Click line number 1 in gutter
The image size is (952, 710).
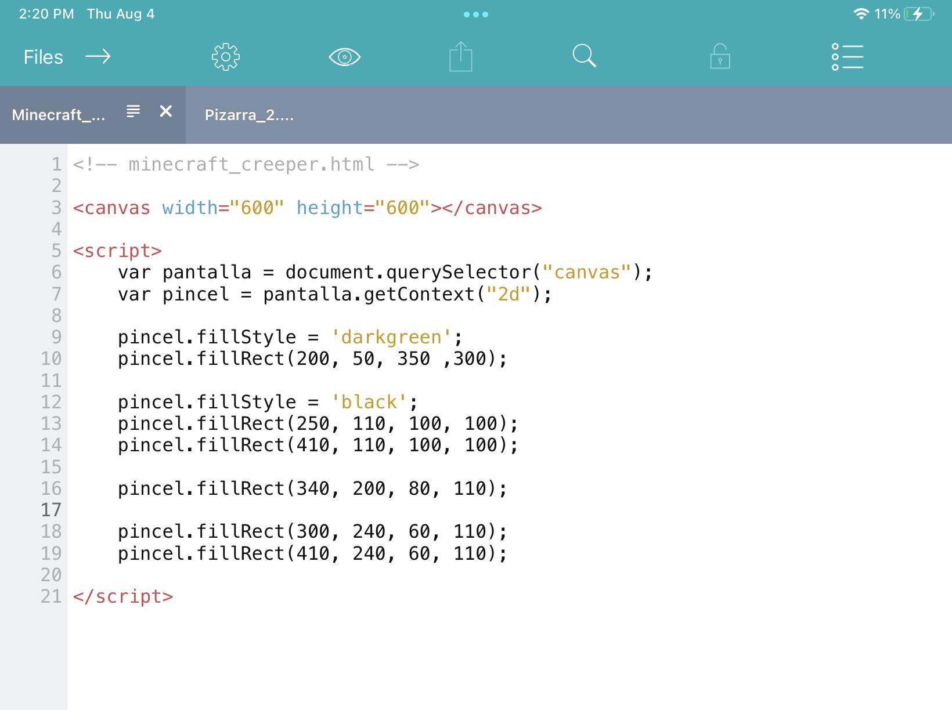click(56, 165)
